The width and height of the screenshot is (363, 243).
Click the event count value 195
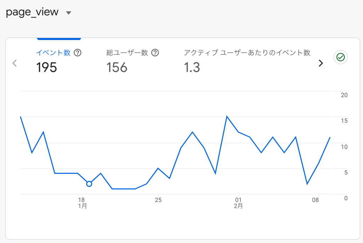46,67
